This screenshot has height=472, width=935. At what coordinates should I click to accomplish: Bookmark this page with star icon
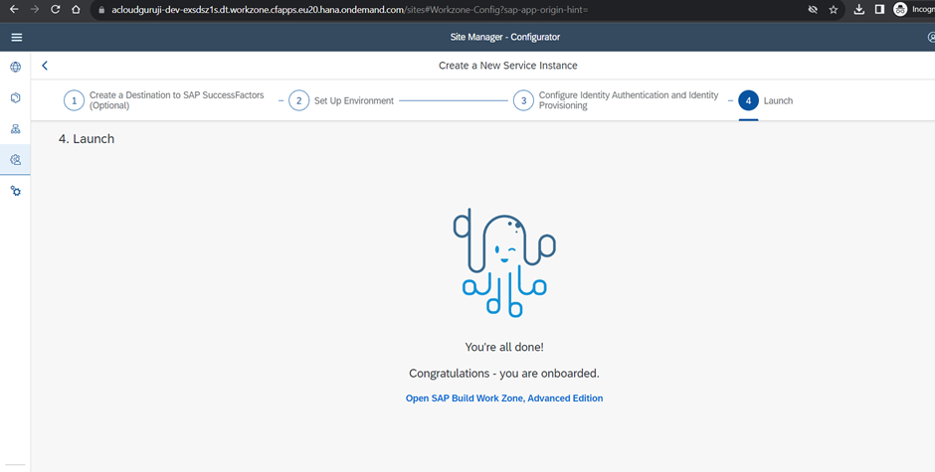pyautogui.click(x=834, y=10)
